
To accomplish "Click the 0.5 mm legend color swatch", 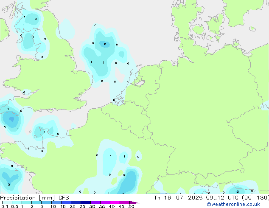I will (x=17, y=202).
